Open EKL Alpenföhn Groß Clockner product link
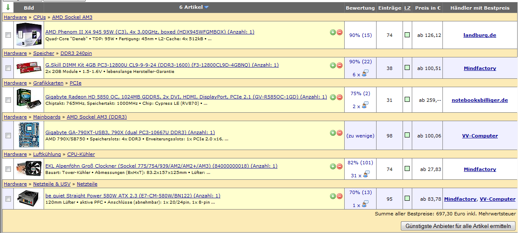 coord(161,166)
